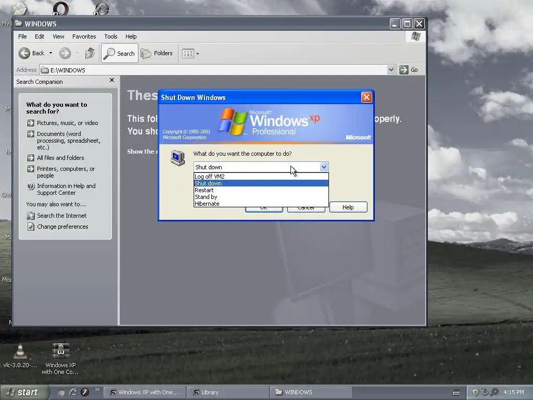Screen dimensions: 533x400
Task: Open Information in Help and Support Center
Action: click(x=66, y=189)
